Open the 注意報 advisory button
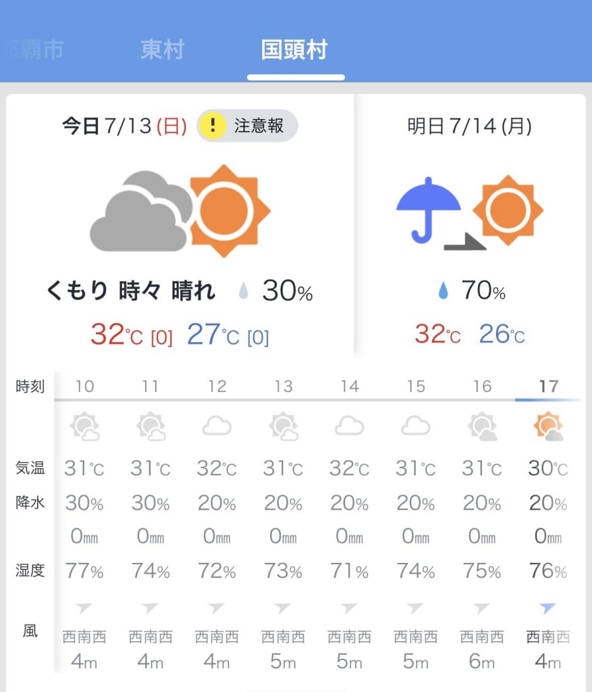Viewport: 592px width, 692px height. point(247,126)
